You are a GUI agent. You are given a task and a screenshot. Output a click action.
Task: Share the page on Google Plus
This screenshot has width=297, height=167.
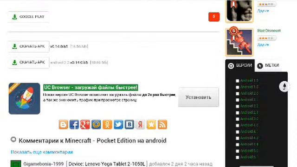85,125
